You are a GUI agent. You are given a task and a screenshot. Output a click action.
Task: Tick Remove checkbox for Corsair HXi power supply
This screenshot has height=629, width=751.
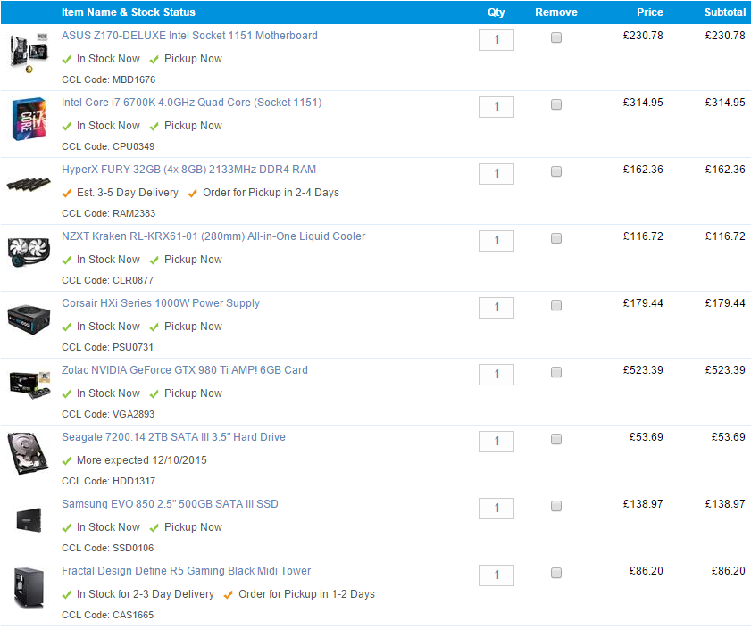click(556, 305)
